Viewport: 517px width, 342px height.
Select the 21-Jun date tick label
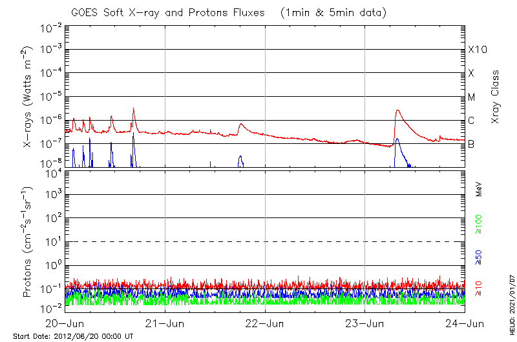(165, 323)
